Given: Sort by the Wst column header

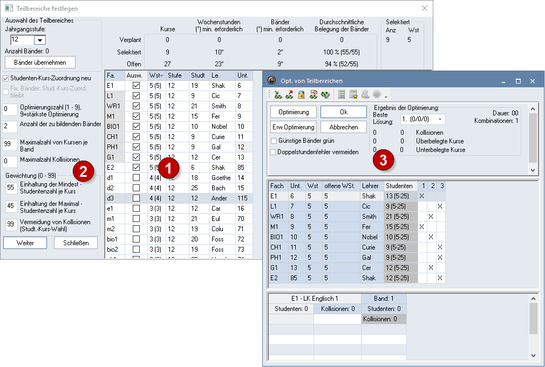Looking at the screenshot, I should click(156, 75).
